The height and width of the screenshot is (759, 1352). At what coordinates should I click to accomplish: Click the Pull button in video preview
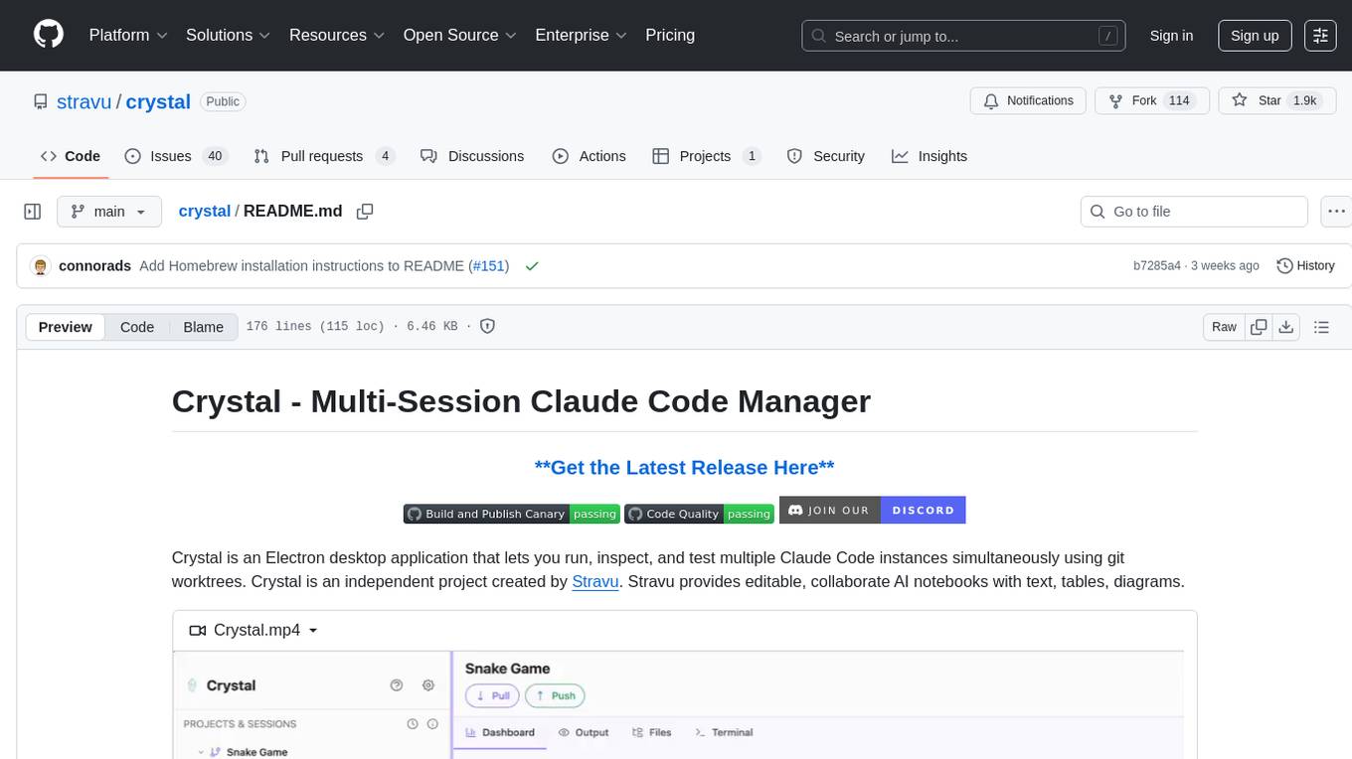point(492,695)
